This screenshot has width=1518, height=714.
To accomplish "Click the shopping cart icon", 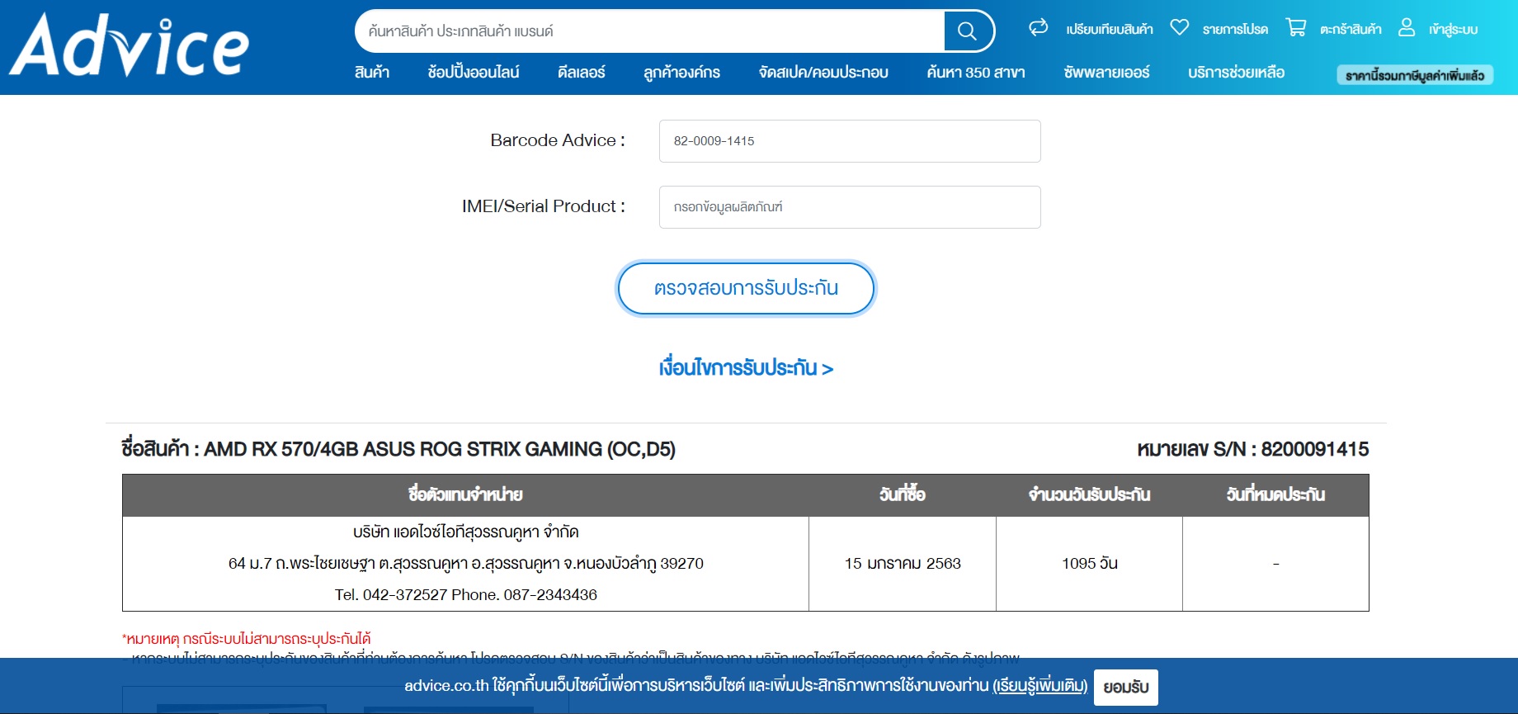I will (x=1296, y=28).
